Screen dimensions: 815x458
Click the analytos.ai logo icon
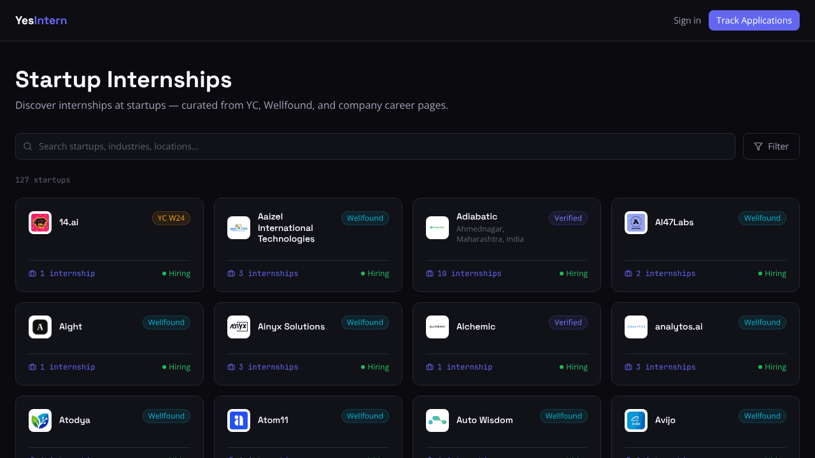[636, 327]
